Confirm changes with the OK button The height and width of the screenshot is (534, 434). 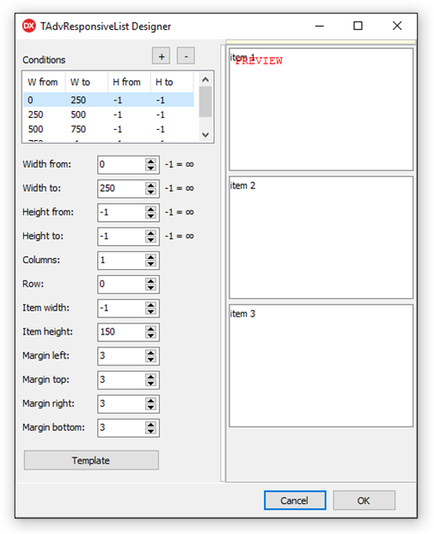pyautogui.click(x=364, y=500)
